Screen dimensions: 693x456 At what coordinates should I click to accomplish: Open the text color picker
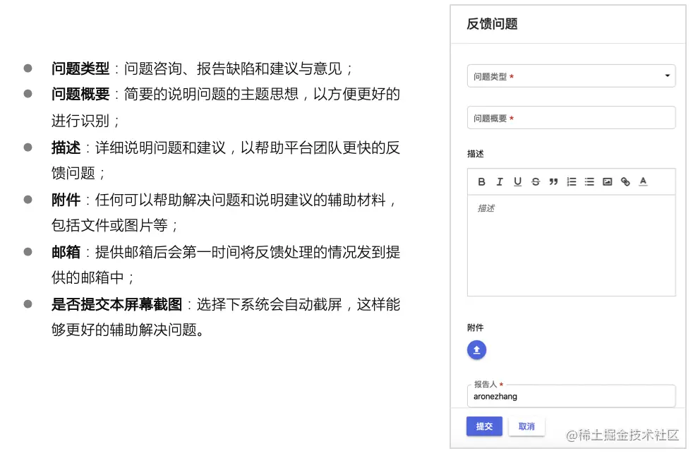643,182
